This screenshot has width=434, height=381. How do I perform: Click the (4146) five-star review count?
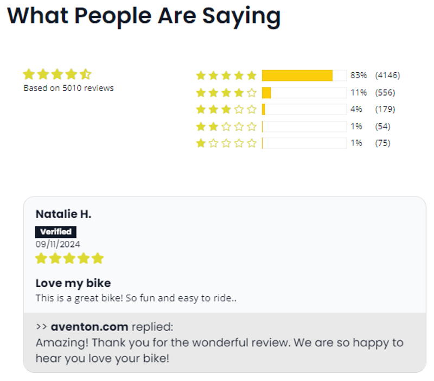tap(387, 75)
